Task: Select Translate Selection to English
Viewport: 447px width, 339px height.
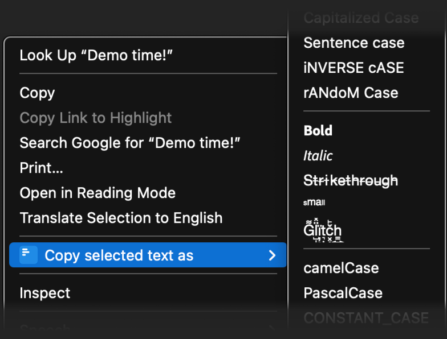Action: pos(121,218)
